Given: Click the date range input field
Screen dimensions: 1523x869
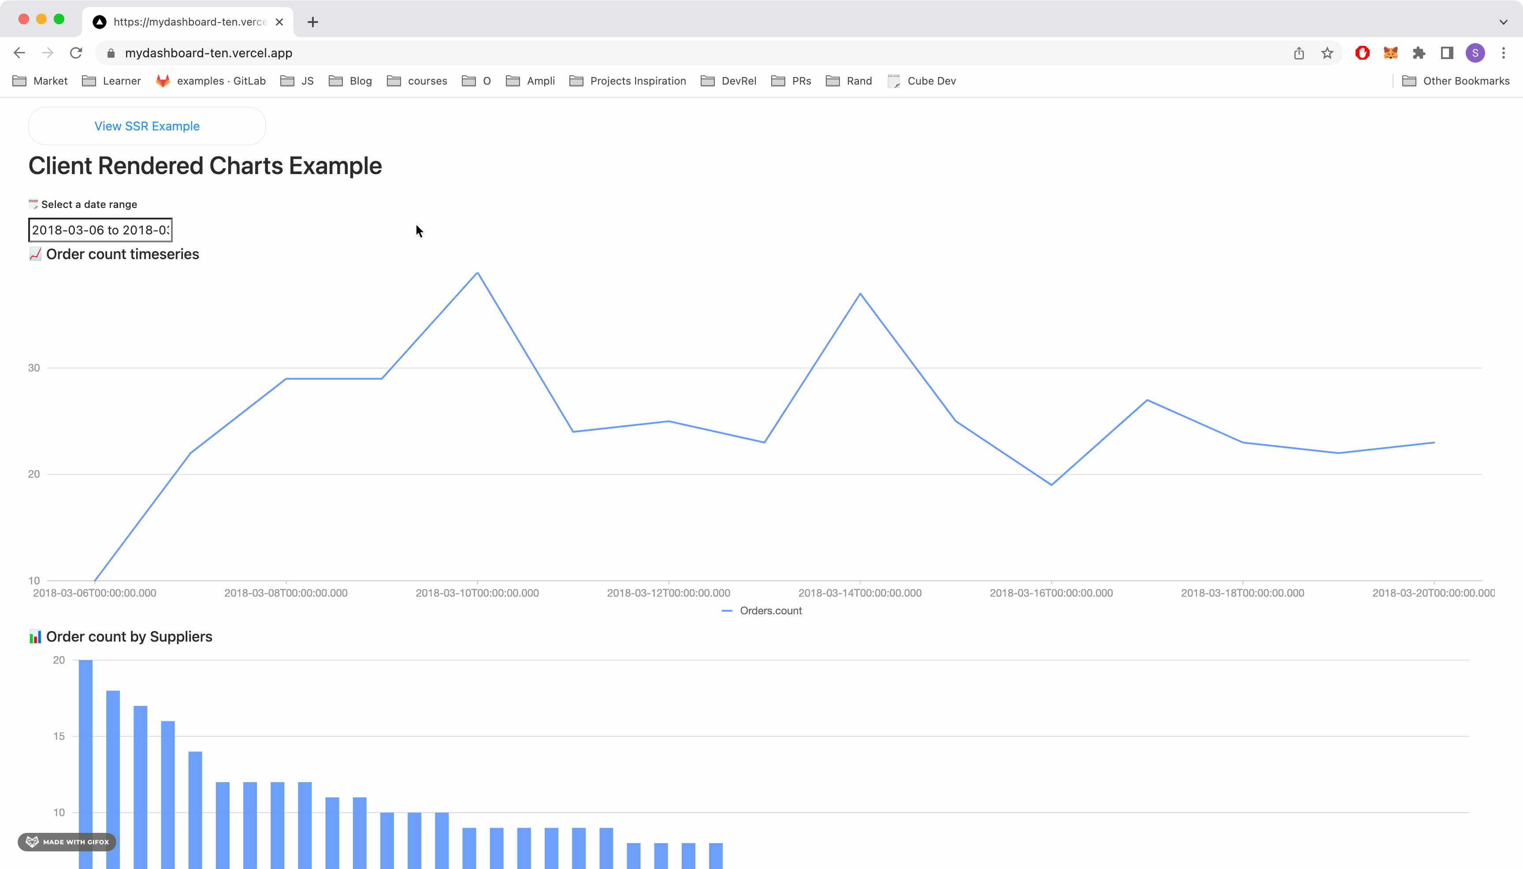Looking at the screenshot, I should click(100, 230).
